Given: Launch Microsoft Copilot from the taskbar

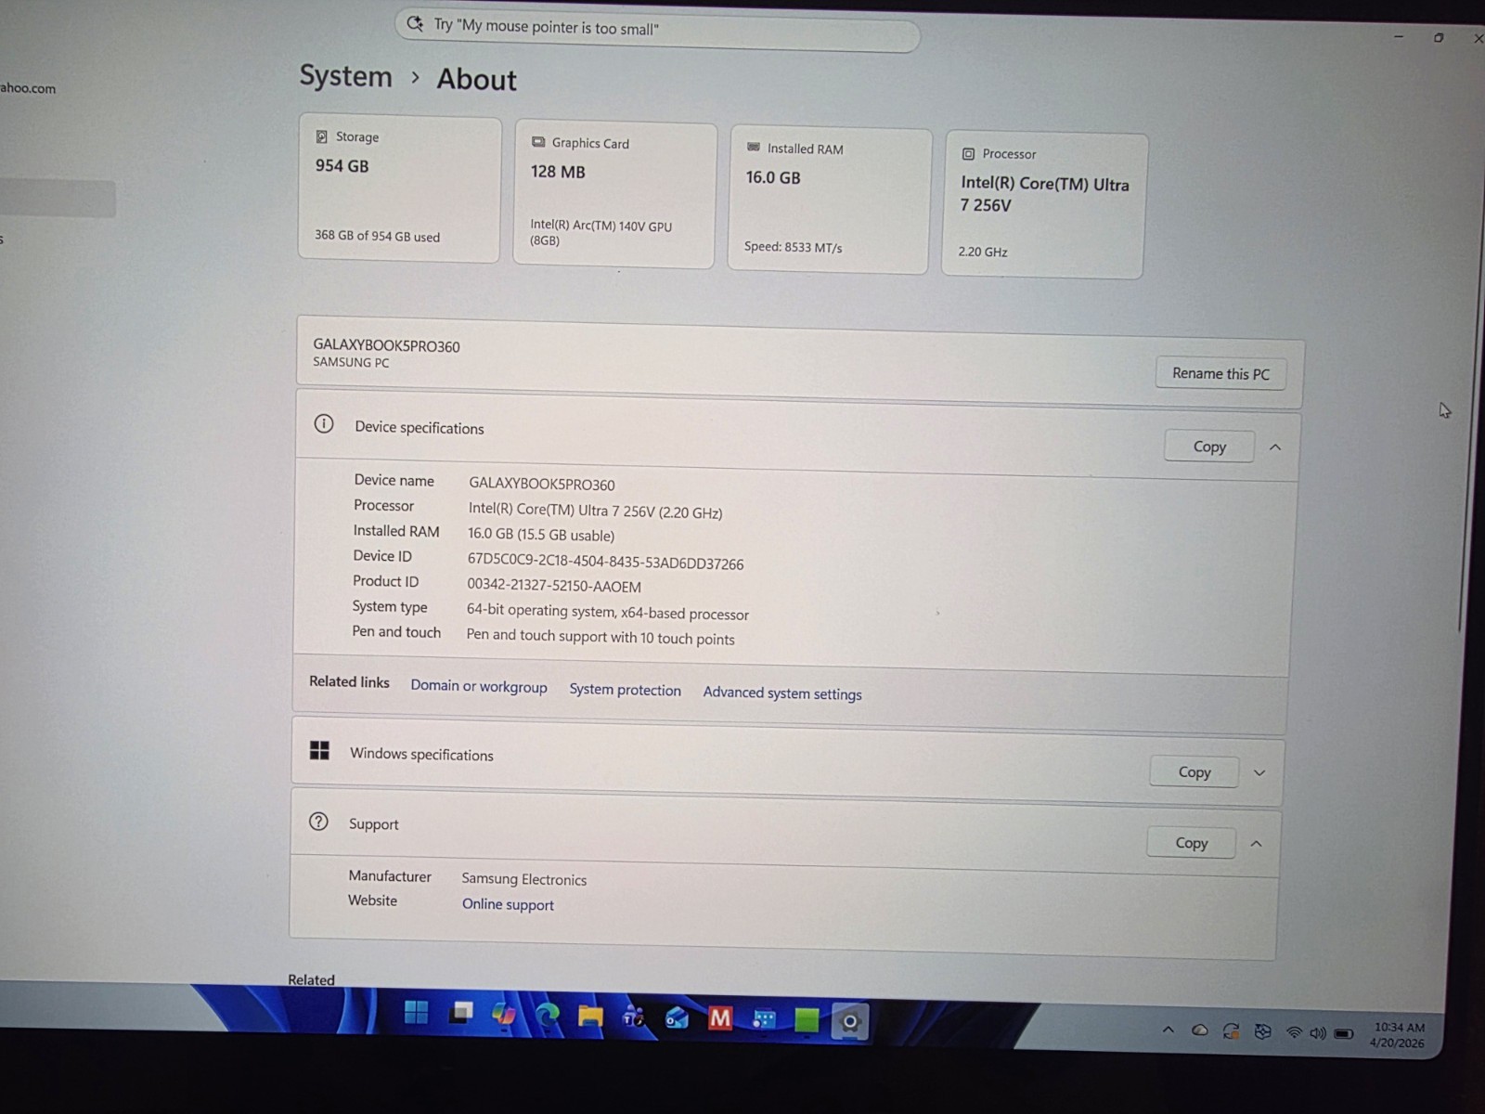Looking at the screenshot, I should 504,1015.
